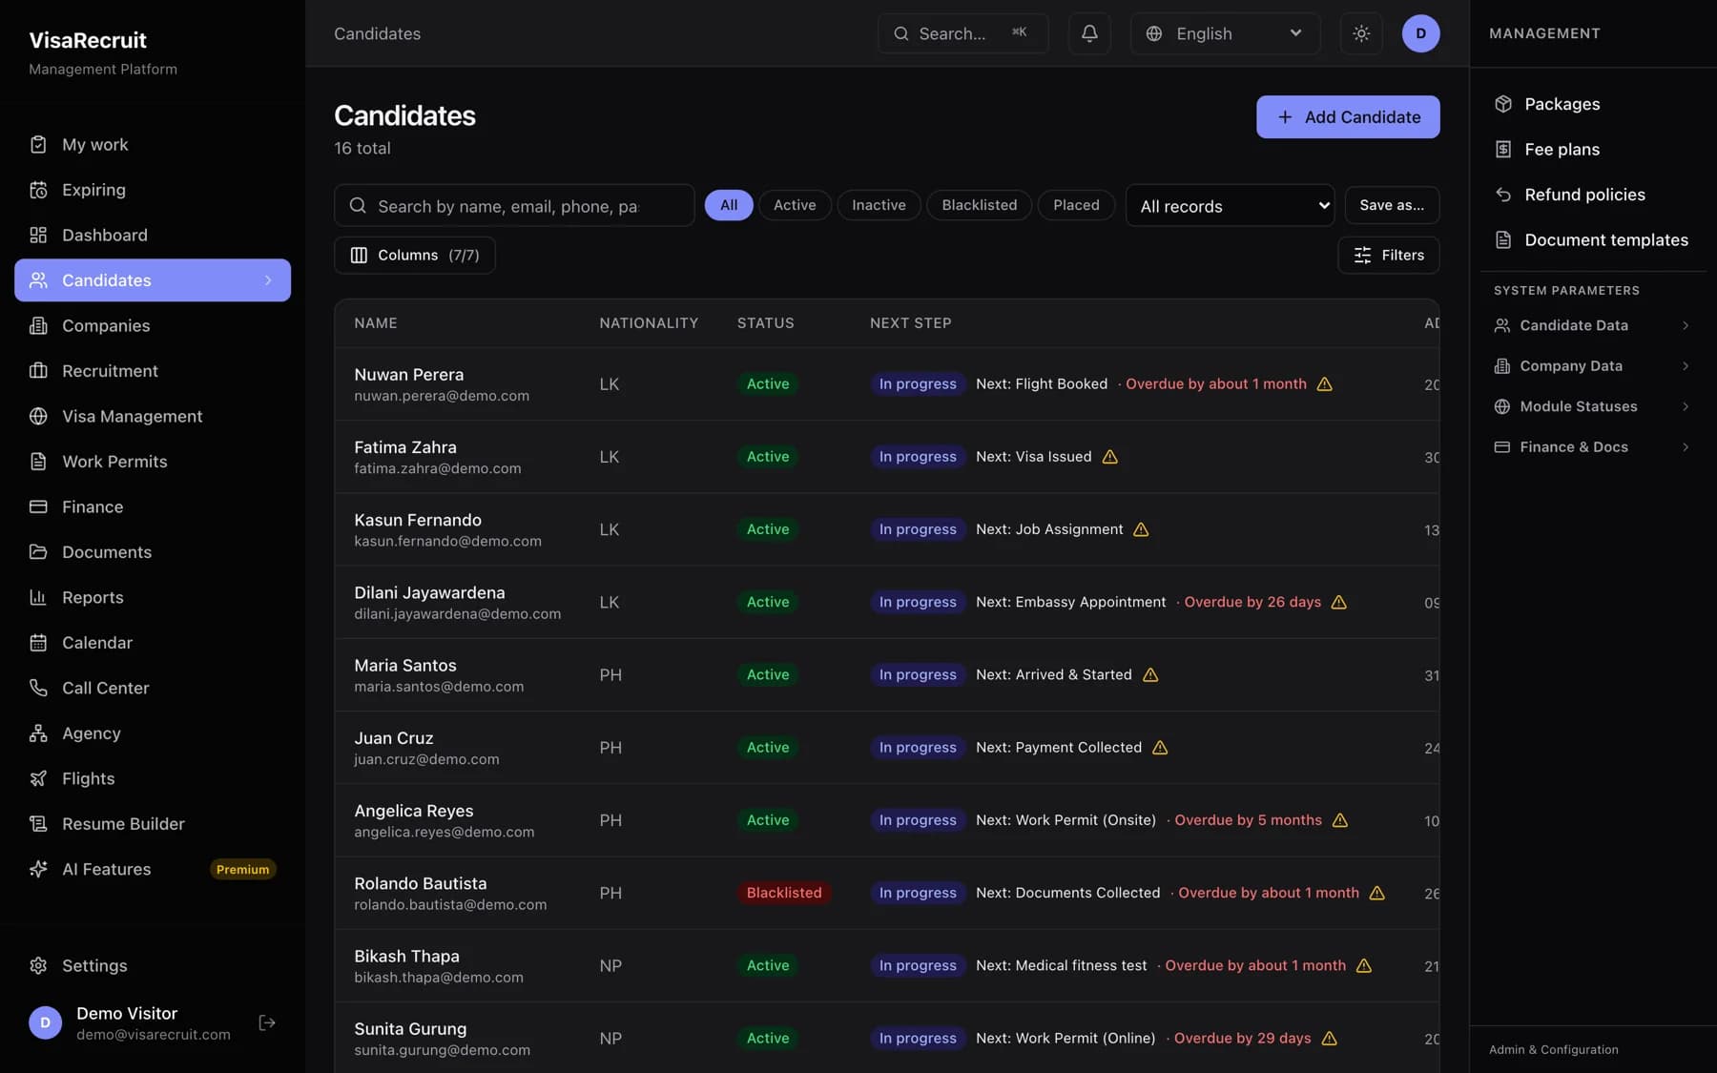Image resolution: width=1717 pixels, height=1073 pixels.
Task: Open the Nuwan Perera candidate row
Action: [886, 384]
